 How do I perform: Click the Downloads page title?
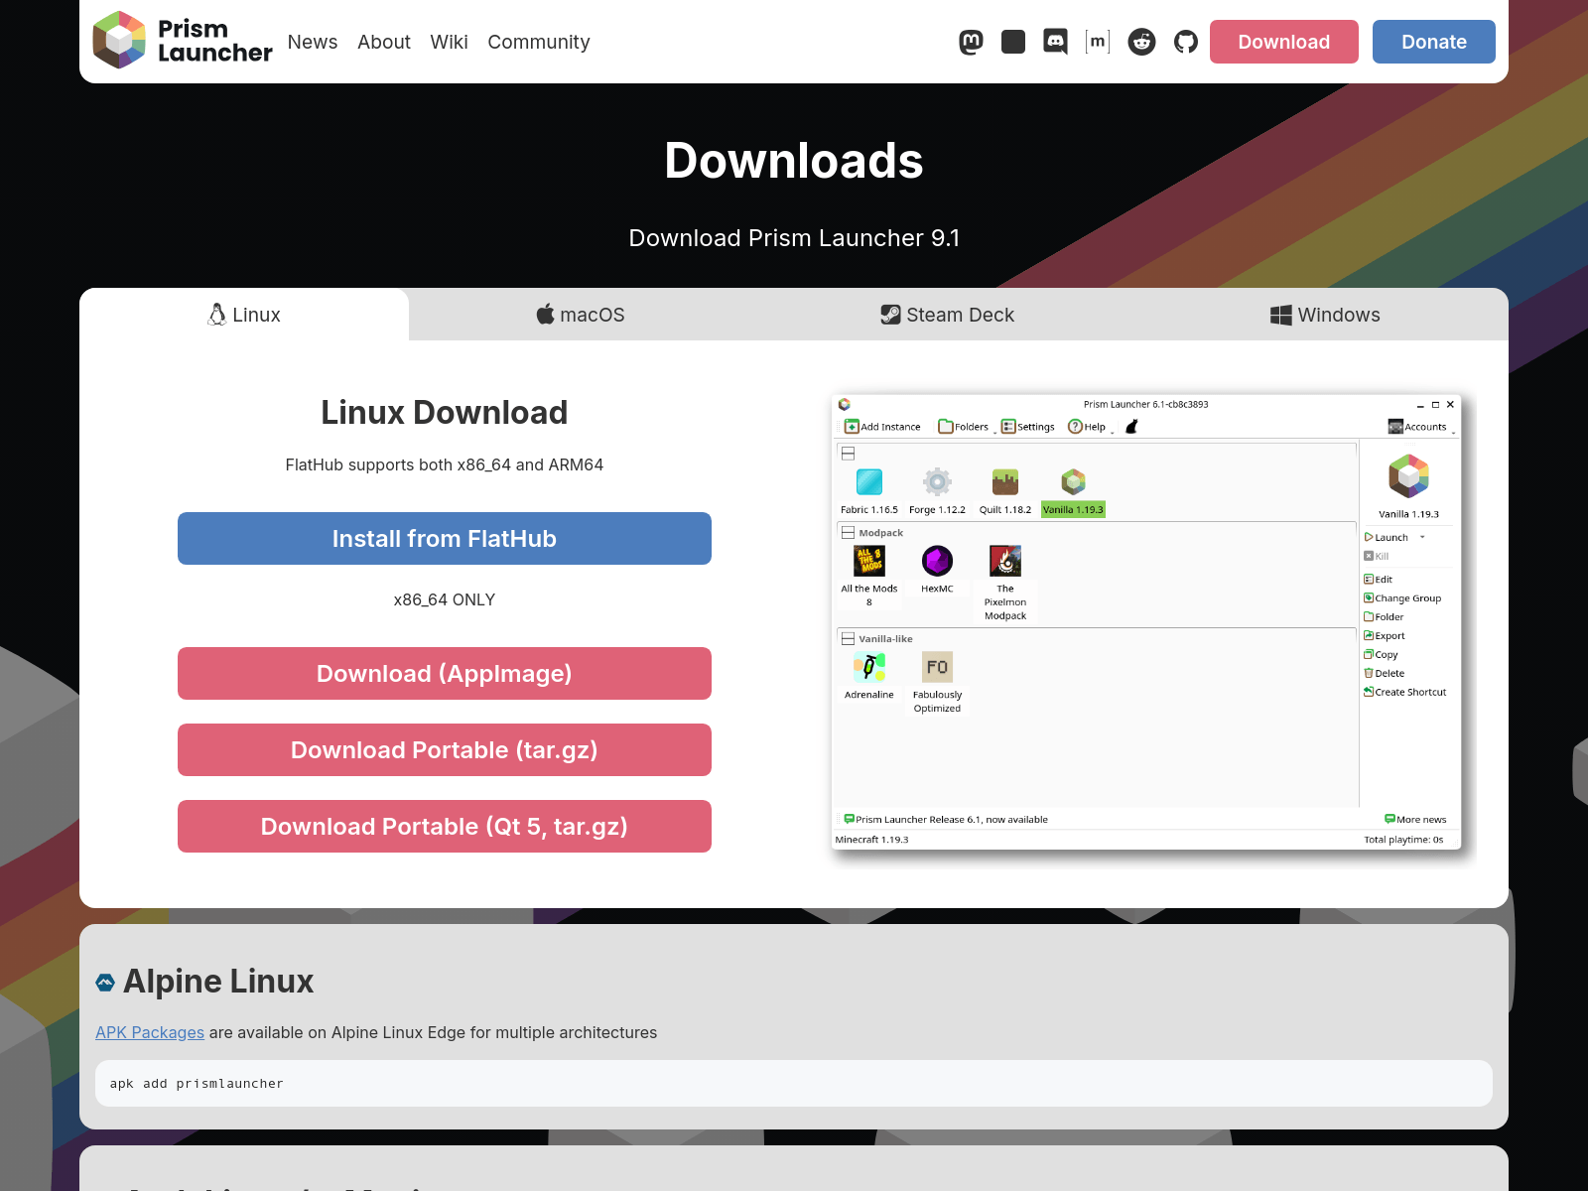(794, 161)
